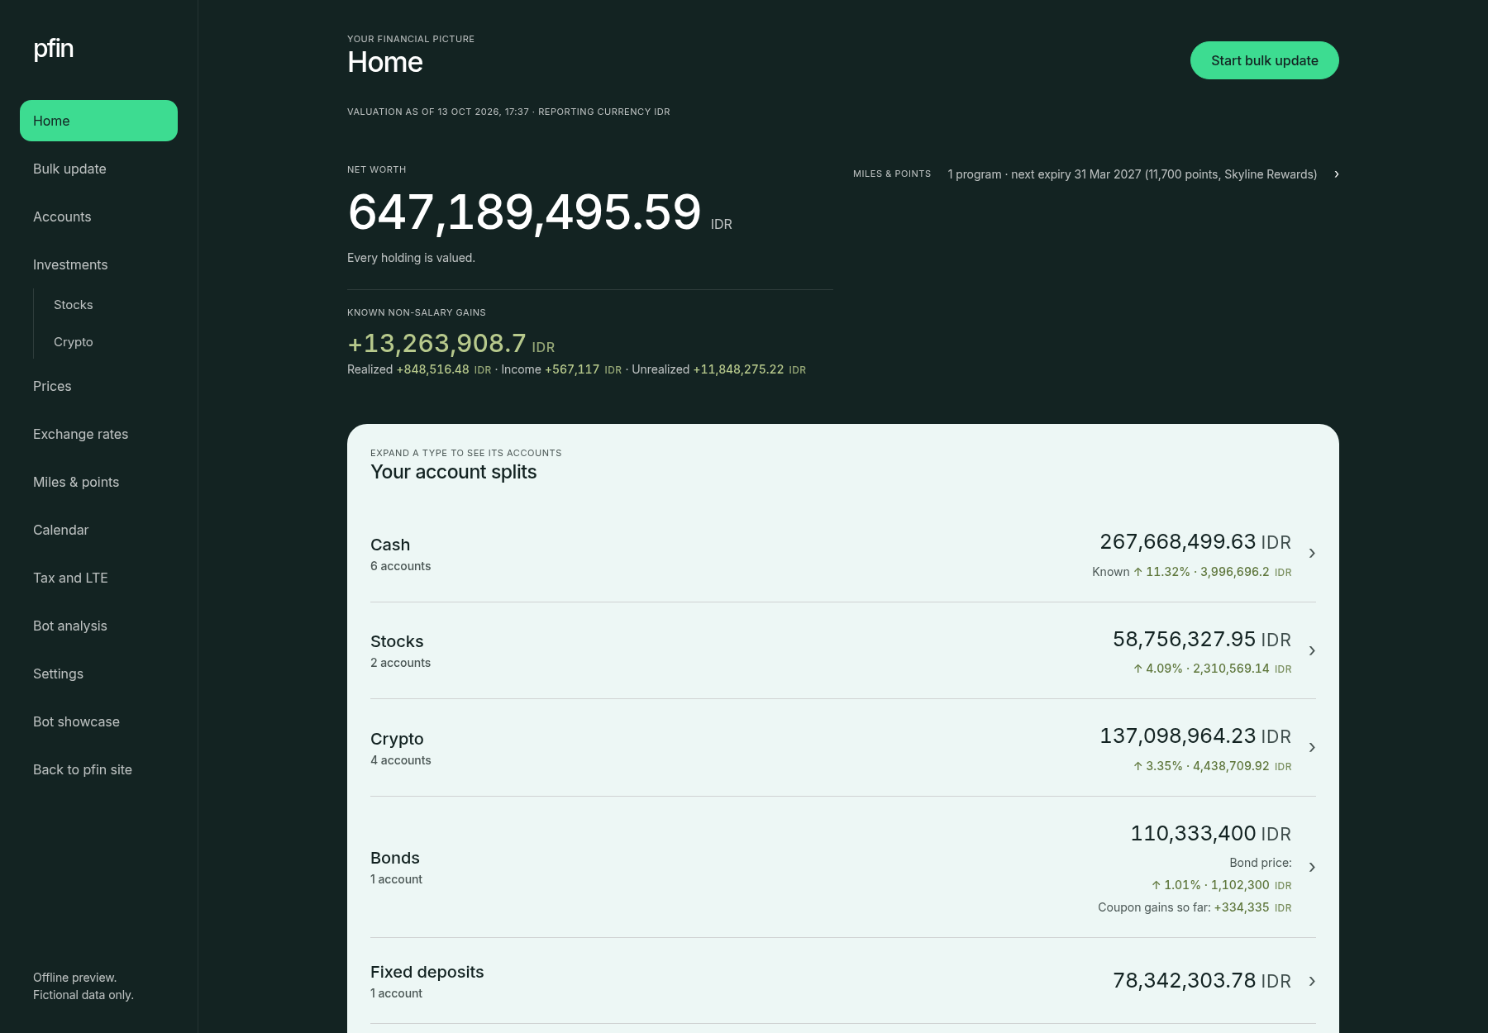
Task: Expand the Crypto row chevron
Action: click(x=1312, y=748)
